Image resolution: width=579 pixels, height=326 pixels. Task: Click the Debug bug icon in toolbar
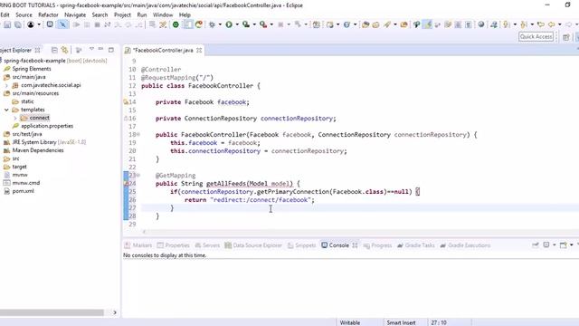tap(212, 24)
